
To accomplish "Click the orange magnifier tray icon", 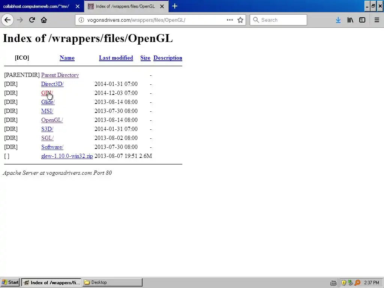I will point(357,283).
